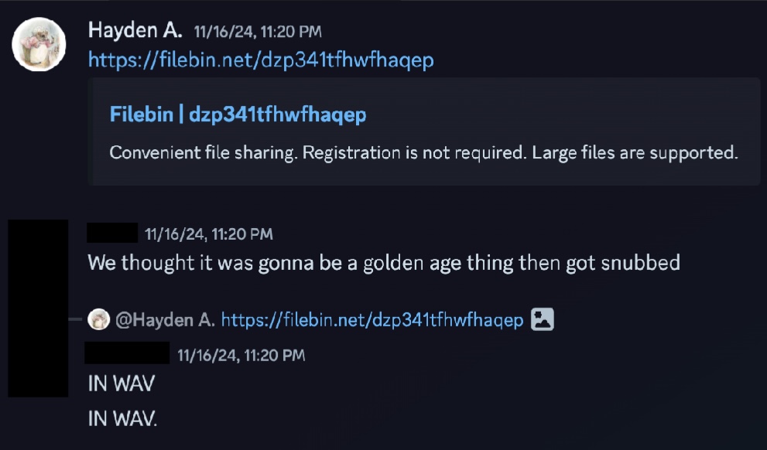Click the blacked-out avatar on the left
Image resolution: width=767 pixels, height=450 pixels.
tap(38, 309)
